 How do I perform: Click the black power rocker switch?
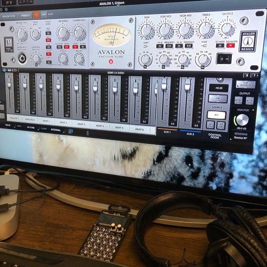tap(224, 59)
